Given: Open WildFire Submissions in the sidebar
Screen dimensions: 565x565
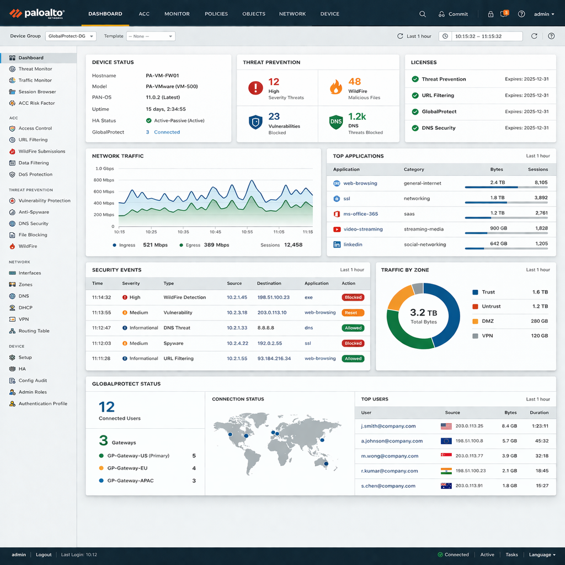Looking at the screenshot, I should tap(41, 151).
